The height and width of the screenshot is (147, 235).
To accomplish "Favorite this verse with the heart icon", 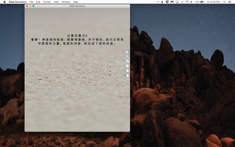I will pyautogui.click(x=127, y=56).
